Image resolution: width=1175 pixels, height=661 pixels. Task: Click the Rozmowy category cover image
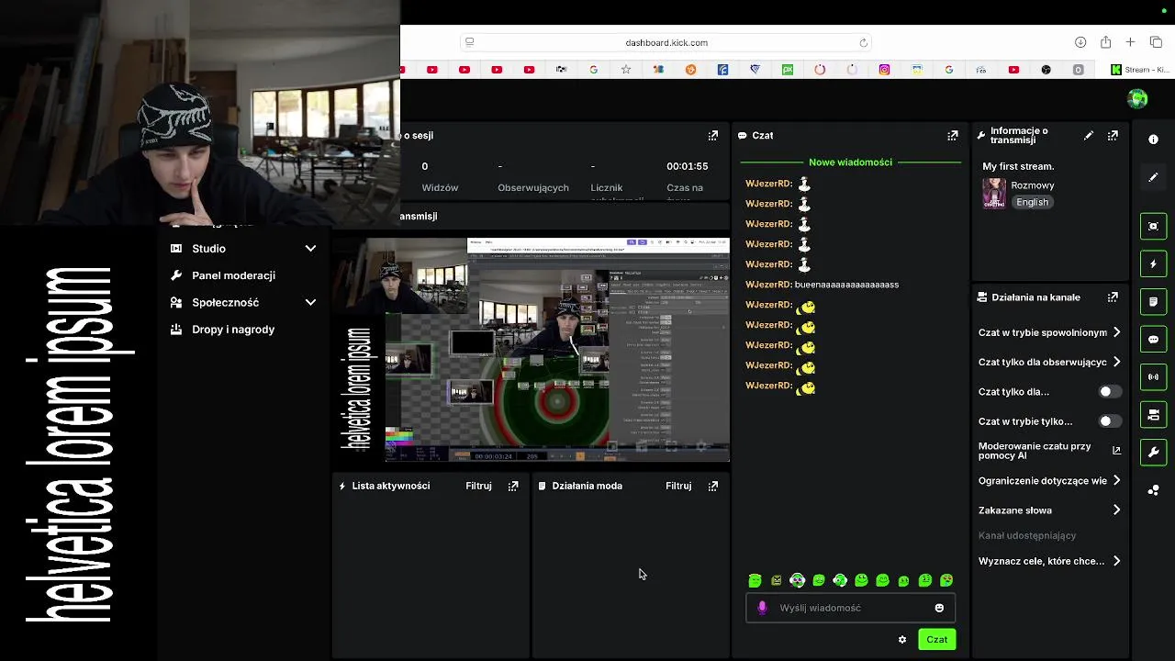point(994,194)
